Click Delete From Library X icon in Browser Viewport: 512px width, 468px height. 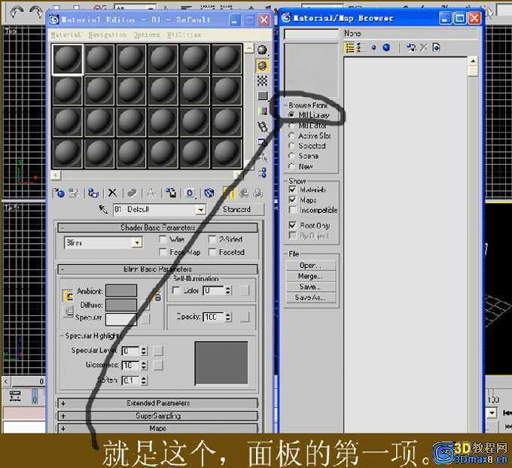pos(424,47)
